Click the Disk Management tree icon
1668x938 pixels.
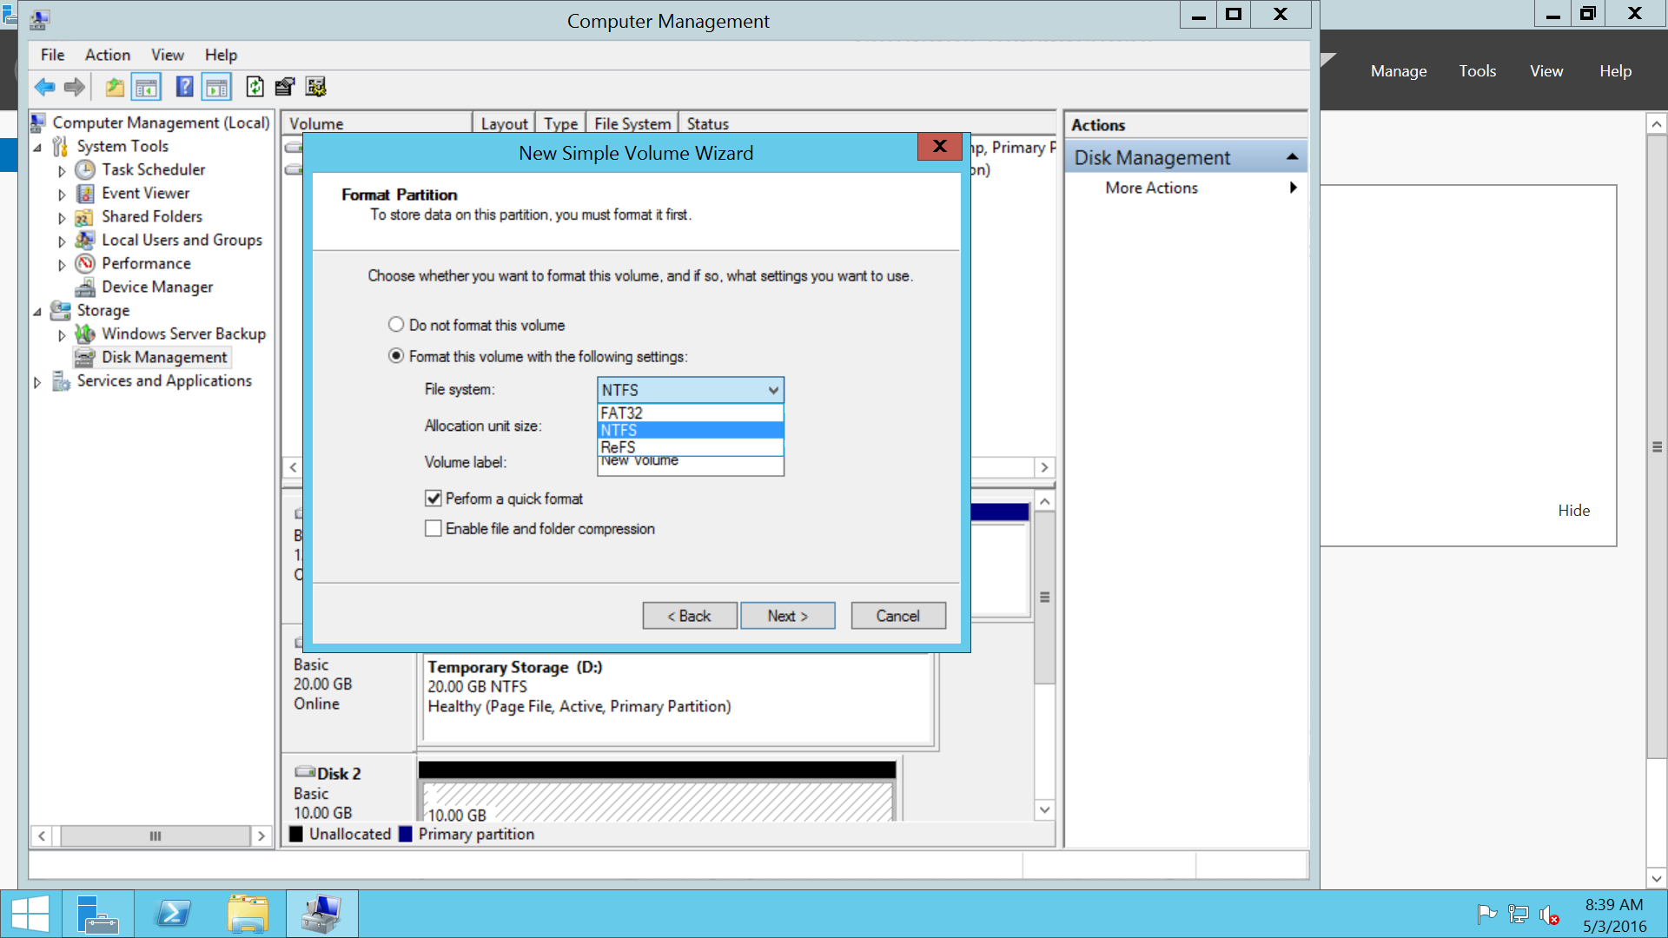click(x=85, y=357)
